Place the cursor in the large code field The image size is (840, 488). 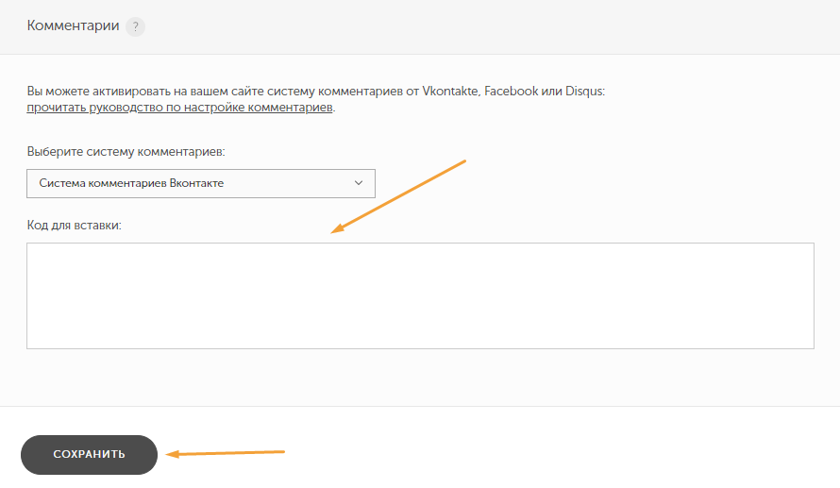pos(421,295)
